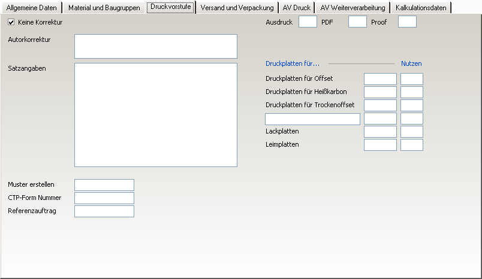Open the Versand und Verpackung tab

pyautogui.click(x=237, y=8)
